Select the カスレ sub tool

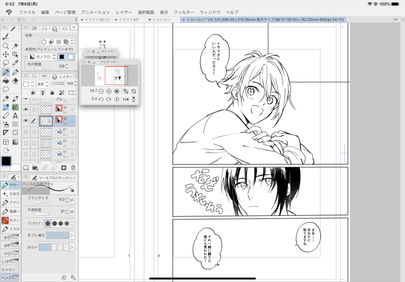click(x=11, y=220)
